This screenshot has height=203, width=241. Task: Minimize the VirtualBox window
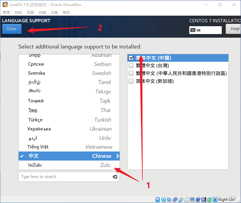pos(206,5)
